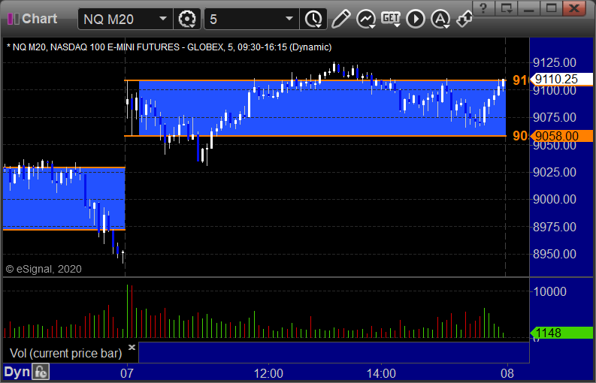Click the window linking arrows icon
Viewport: 596px width, 383px height.
(x=464, y=19)
